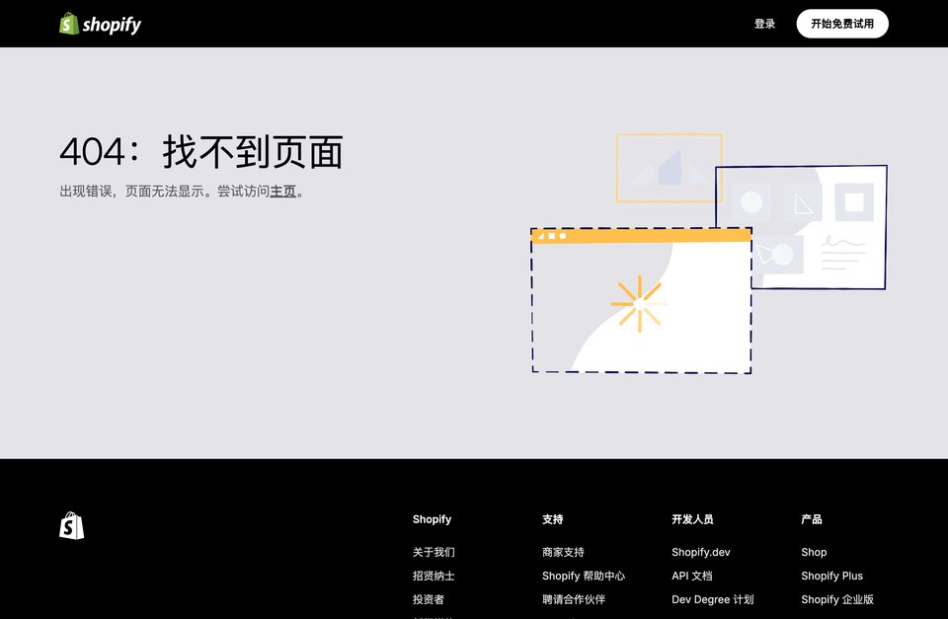948x619 pixels.
Task: Open 招贤纳士 careers link
Action: [434, 576]
